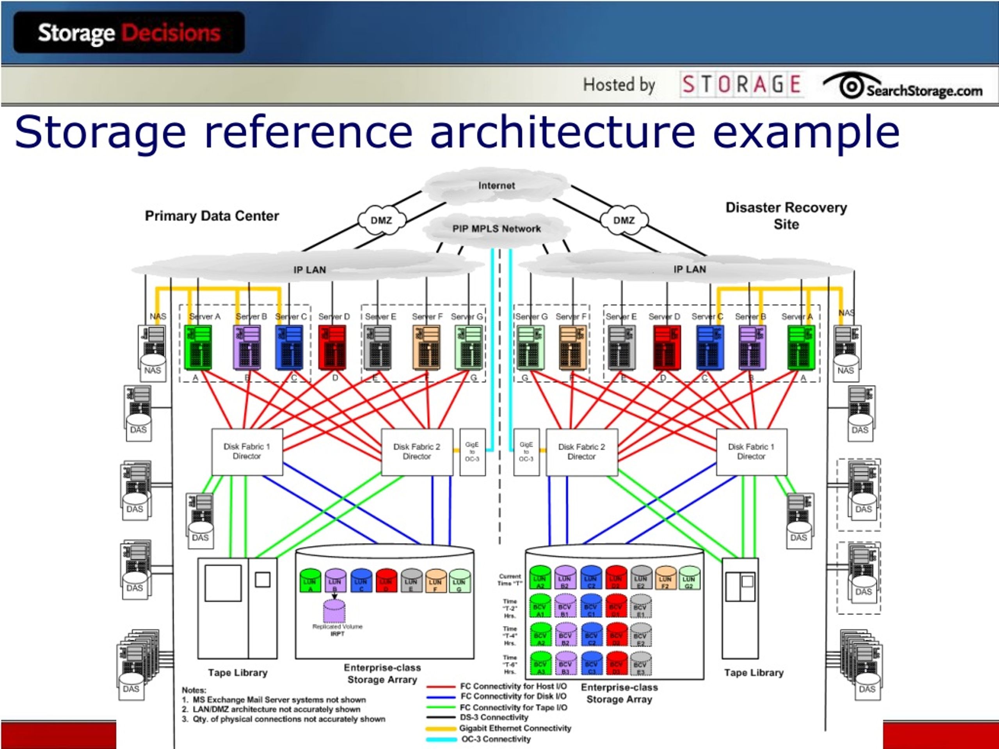The height and width of the screenshot is (749, 999).
Task: Select the topmost DAS server on the left edge
Action: [x=138, y=413]
